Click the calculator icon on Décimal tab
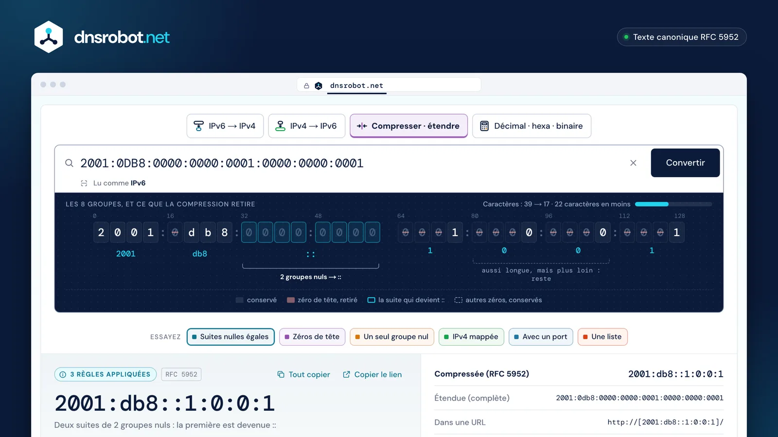Screen dimensions: 778x437 coord(484,126)
